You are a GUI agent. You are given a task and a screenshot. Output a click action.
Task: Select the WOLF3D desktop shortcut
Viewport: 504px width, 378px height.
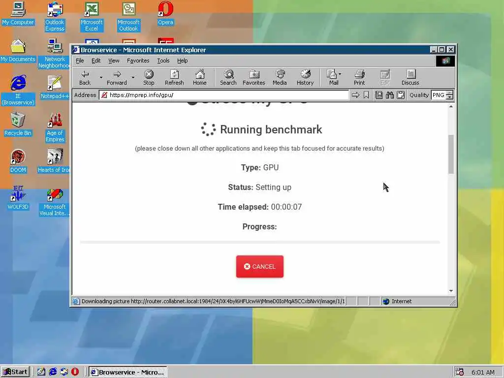pyautogui.click(x=18, y=198)
